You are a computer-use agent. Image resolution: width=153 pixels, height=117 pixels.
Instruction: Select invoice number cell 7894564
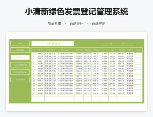(x=40, y=54)
